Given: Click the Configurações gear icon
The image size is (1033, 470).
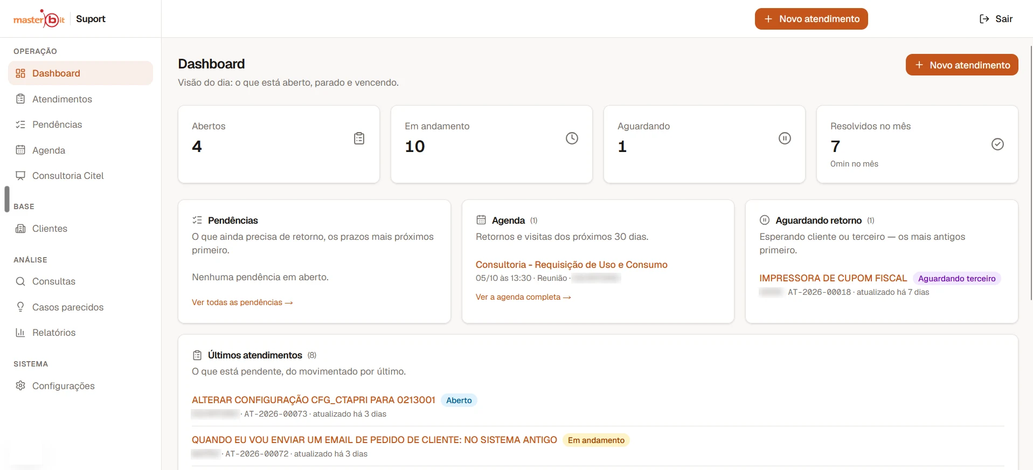Looking at the screenshot, I should pos(20,386).
